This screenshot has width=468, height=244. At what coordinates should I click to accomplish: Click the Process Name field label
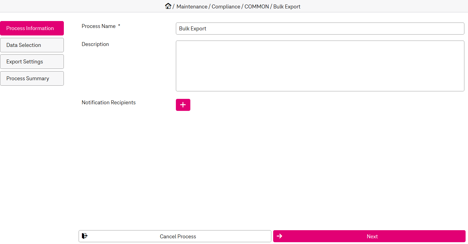(x=98, y=26)
